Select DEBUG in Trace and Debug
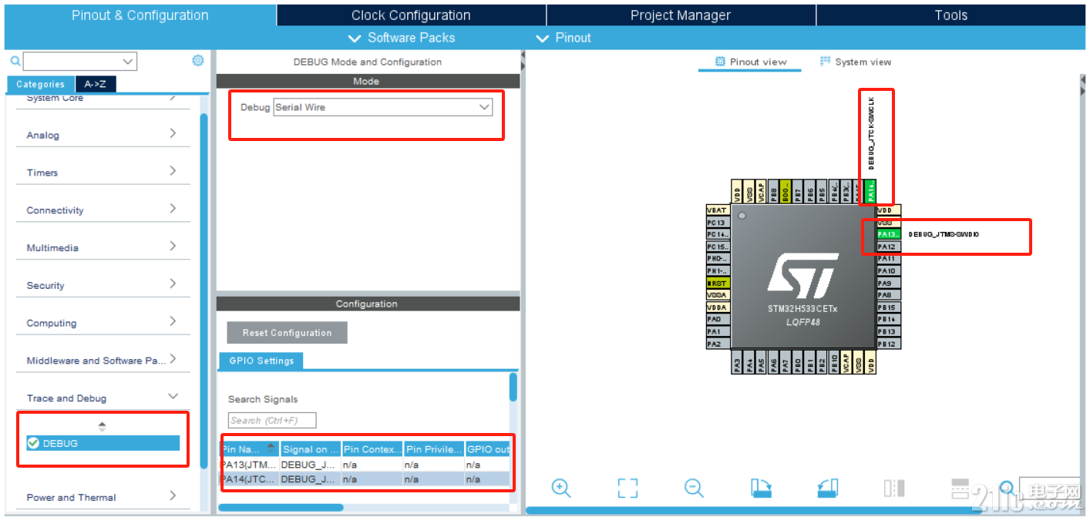This screenshot has width=1090, height=517. (103, 443)
